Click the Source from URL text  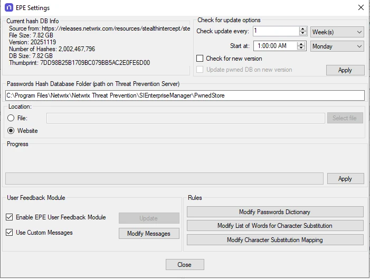coord(100,28)
